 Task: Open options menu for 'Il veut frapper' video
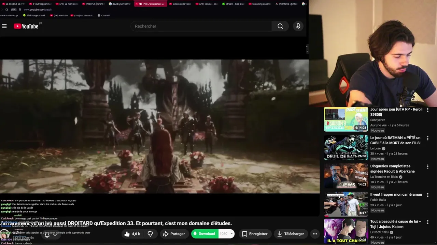pos(427,195)
